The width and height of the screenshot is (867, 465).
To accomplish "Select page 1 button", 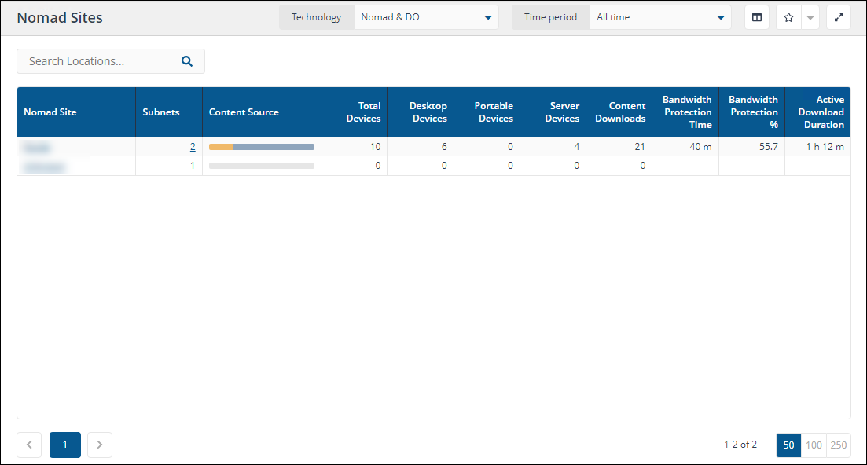I will [x=65, y=445].
